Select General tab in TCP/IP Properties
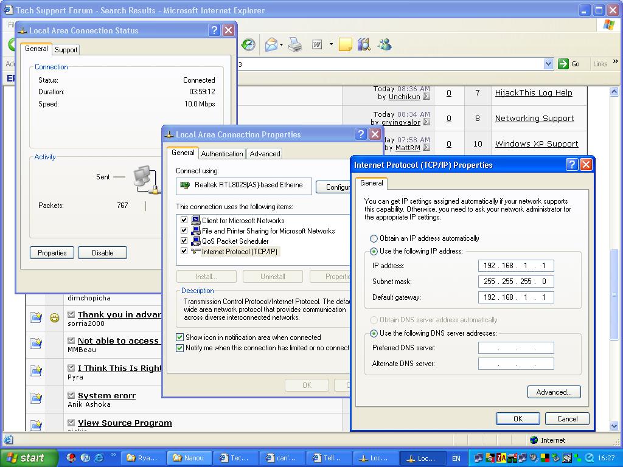 372,183
